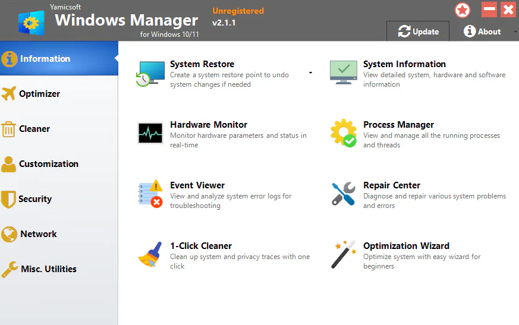Screen dimensions: 519x325
Task: Open Process Manager title link
Action: click(x=398, y=125)
